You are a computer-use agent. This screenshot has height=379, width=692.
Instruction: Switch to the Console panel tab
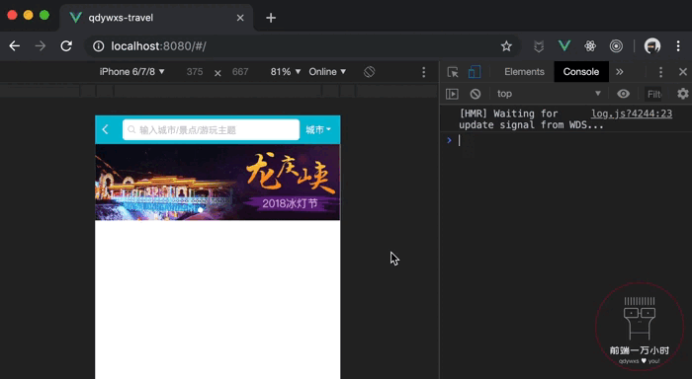581,72
